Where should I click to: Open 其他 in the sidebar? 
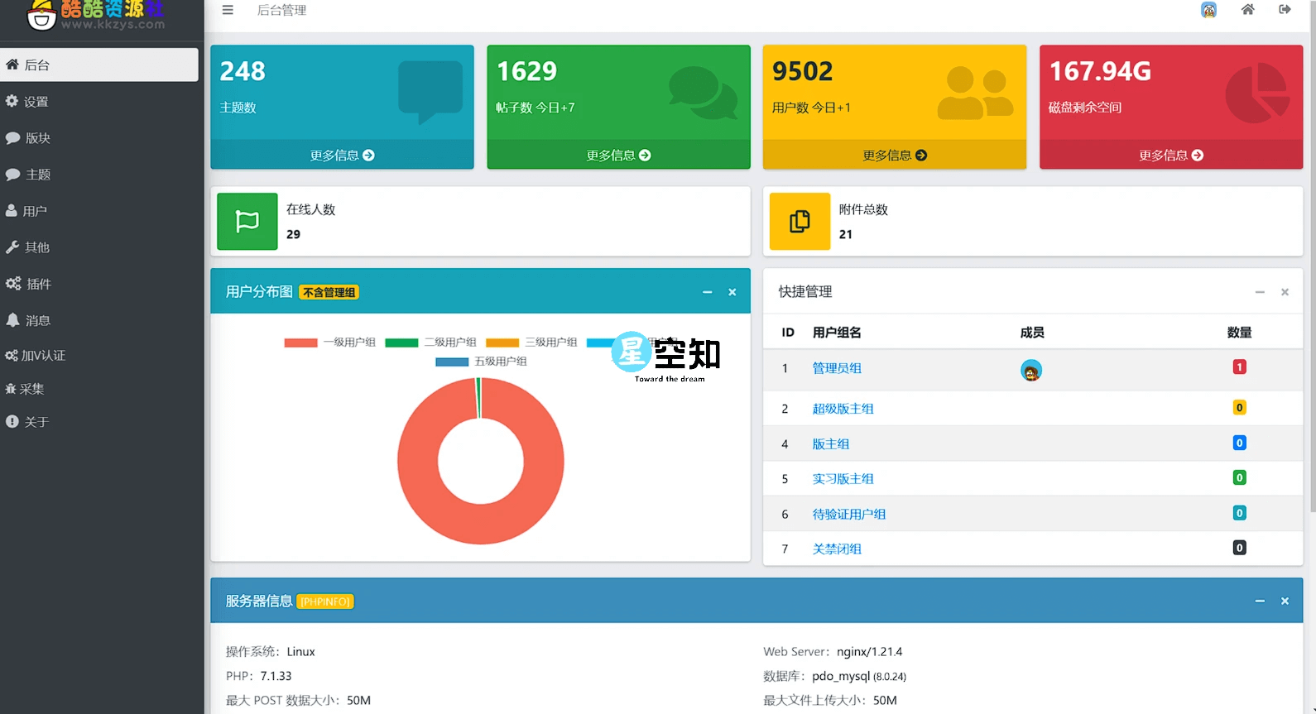click(99, 247)
